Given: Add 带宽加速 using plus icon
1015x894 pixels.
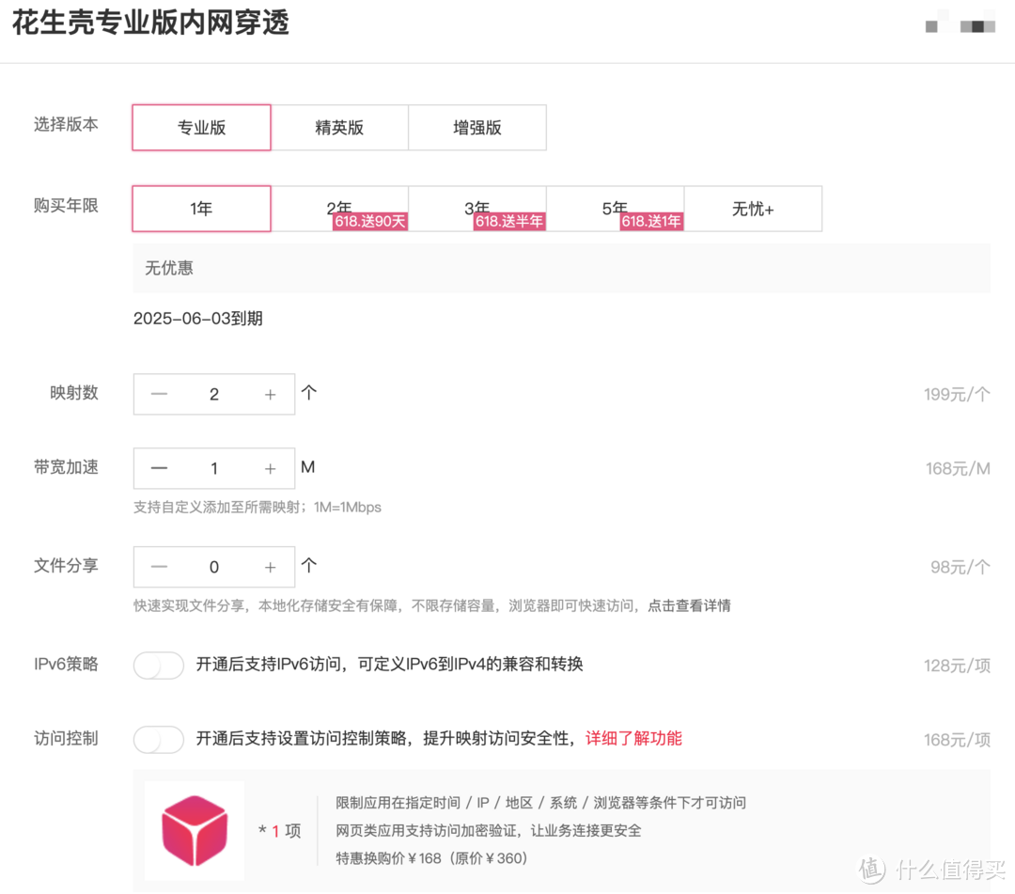Looking at the screenshot, I should [271, 468].
